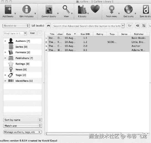This screenshot has height=143, width=151.
Task: Open advanced search binoculars button
Action: coord(48,26)
